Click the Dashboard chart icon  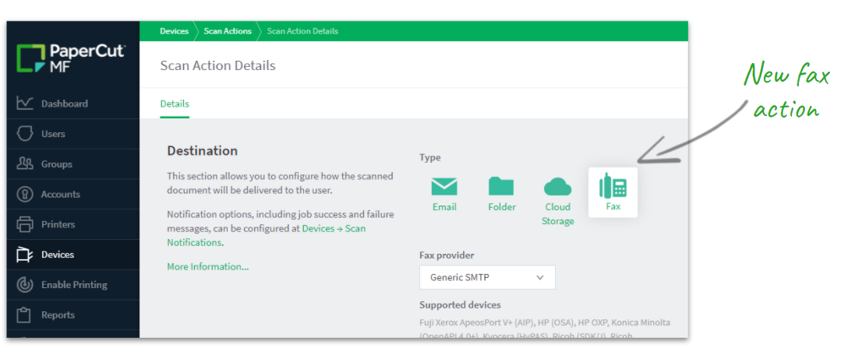click(x=25, y=104)
